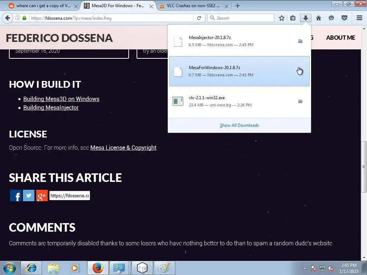Image resolution: width=367 pixels, height=275 pixels.
Task: Click into the Search box
Action: tap(240, 18)
